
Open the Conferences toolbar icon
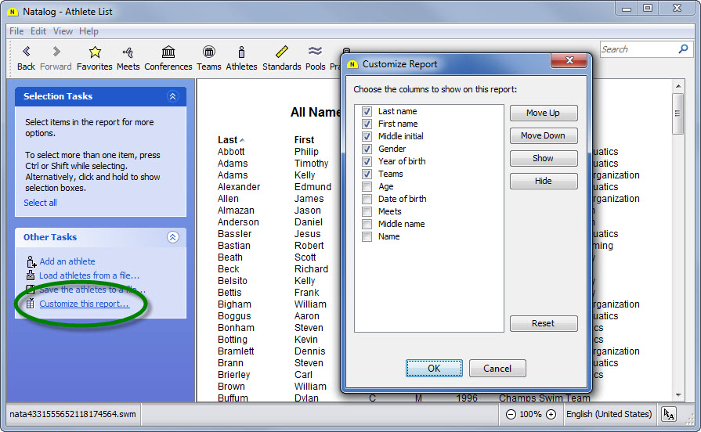(x=168, y=52)
